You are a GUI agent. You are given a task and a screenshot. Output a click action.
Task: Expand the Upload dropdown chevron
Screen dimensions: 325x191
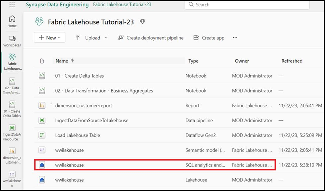[x=106, y=38]
